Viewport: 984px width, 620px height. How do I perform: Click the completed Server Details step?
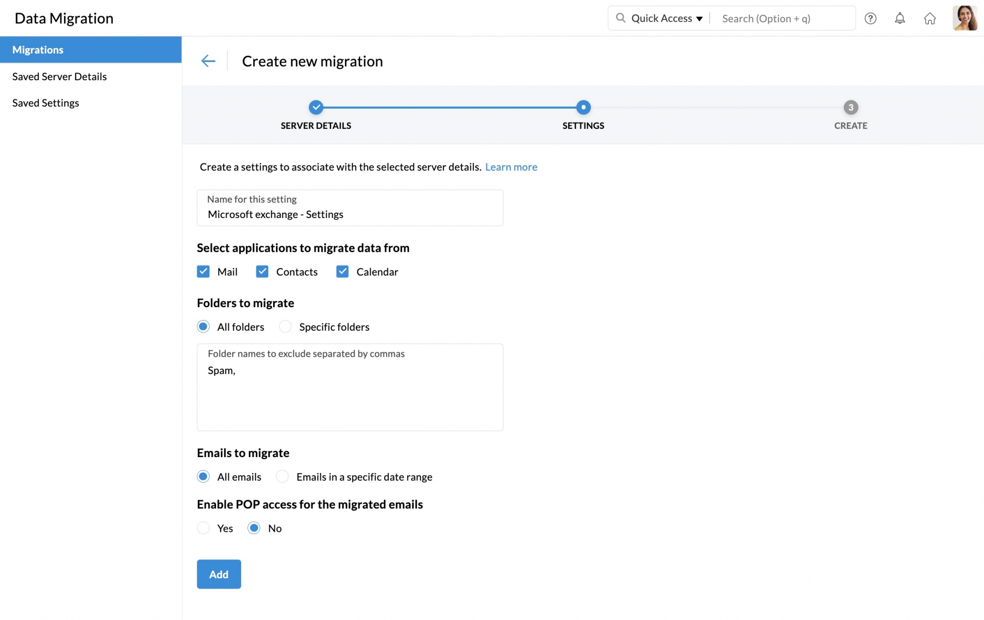coord(316,107)
